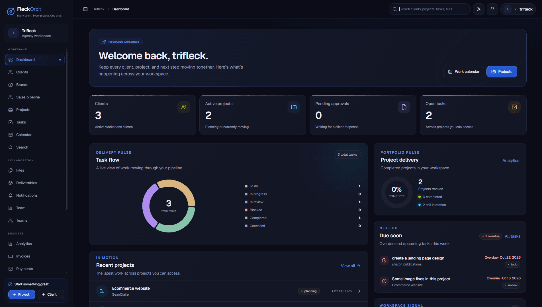Click the Calendar icon in sidebar
542x307 pixels.
pos(11,135)
